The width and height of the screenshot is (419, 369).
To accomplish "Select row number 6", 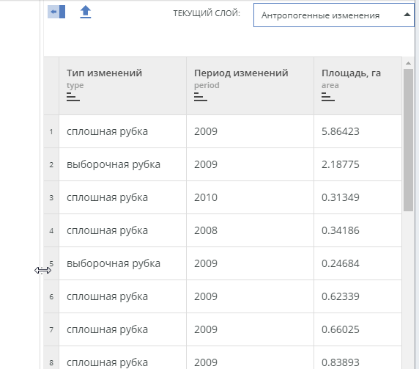I will pos(51,297).
